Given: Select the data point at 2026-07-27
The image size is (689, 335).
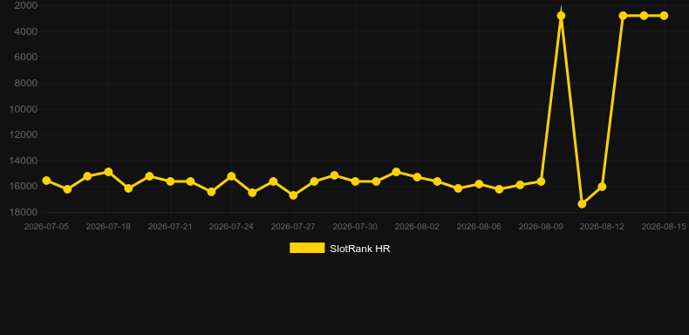Looking at the screenshot, I should pyautogui.click(x=293, y=195).
